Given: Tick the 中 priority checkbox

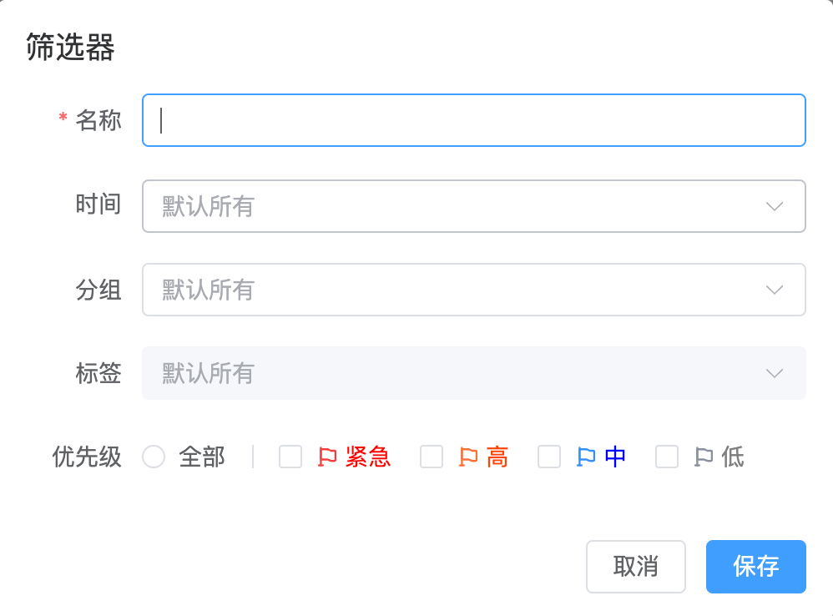Looking at the screenshot, I should tap(549, 457).
